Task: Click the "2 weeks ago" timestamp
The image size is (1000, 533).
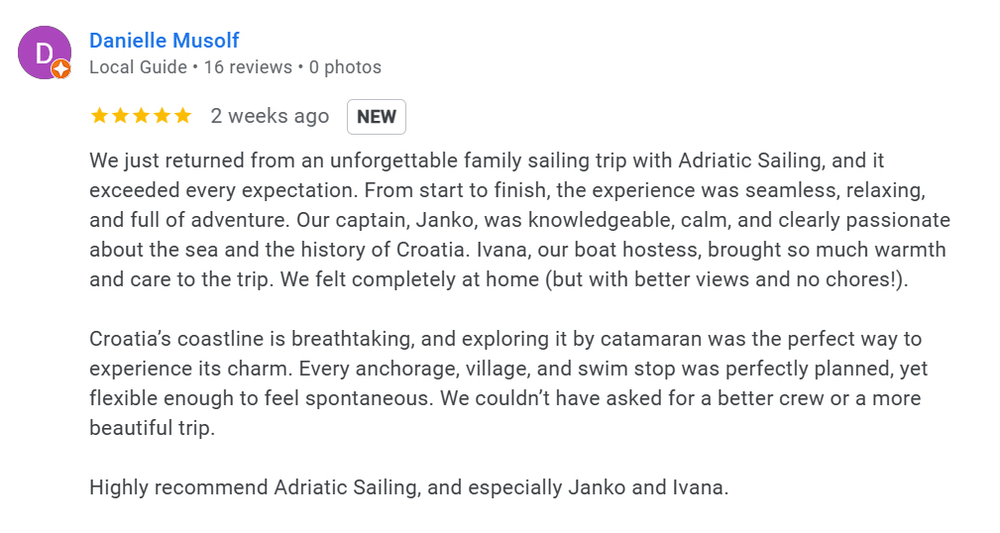Action: [270, 116]
